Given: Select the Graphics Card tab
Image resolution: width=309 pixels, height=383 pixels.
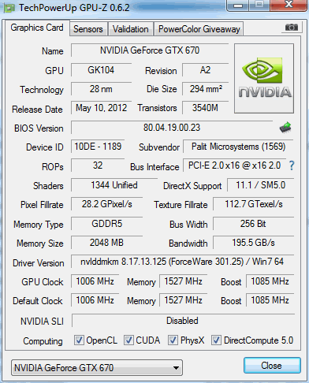Looking at the screenshot, I should pyautogui.click(x=37, y=28).
